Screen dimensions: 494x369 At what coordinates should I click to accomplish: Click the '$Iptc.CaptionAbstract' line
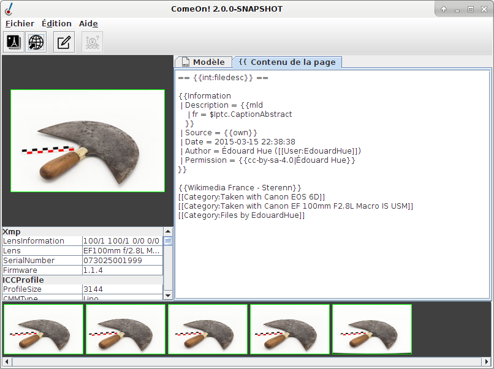[x=240, y=114]
